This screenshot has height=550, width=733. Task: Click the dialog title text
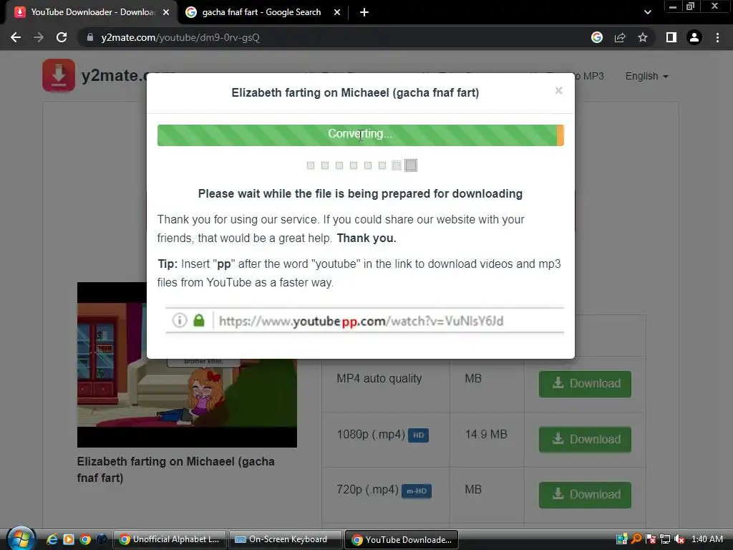coord(355,92)
